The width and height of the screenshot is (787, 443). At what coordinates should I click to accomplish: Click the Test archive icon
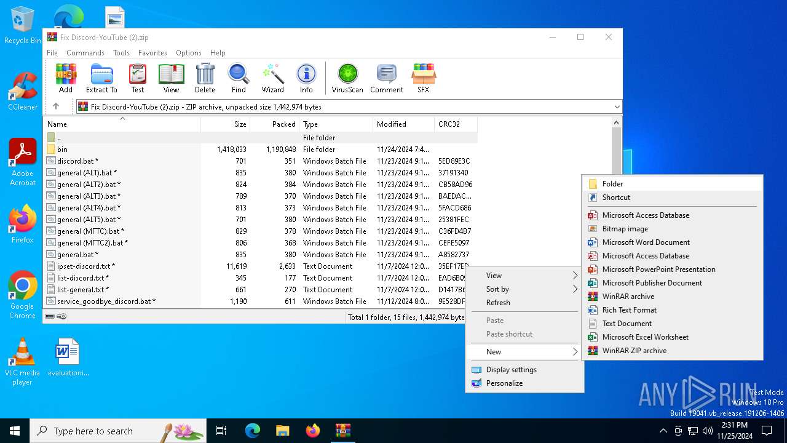(x=138, y=78)
